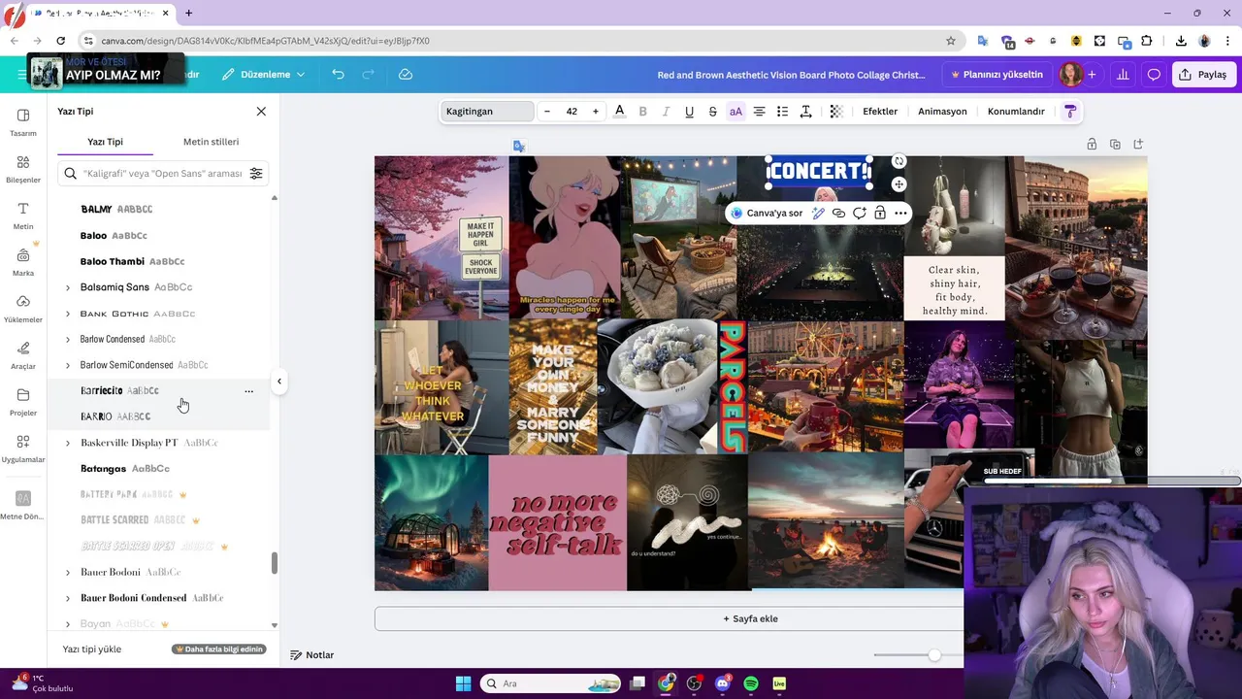
Task: Redo the last action
Action: click(368, 75)
